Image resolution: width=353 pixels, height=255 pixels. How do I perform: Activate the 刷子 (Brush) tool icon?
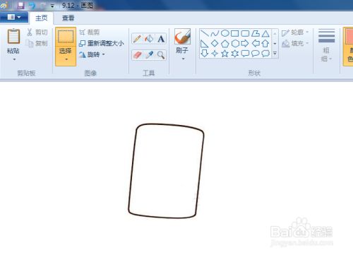click(x=183, y=37)
